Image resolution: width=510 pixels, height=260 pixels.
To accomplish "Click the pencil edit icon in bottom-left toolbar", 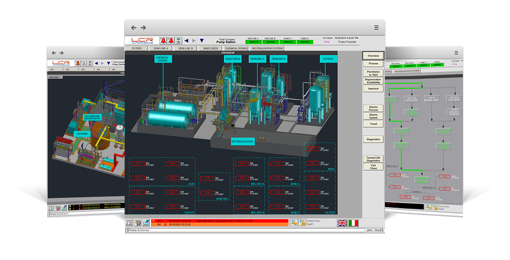I will pyautogui.click(x=145, y=223).
